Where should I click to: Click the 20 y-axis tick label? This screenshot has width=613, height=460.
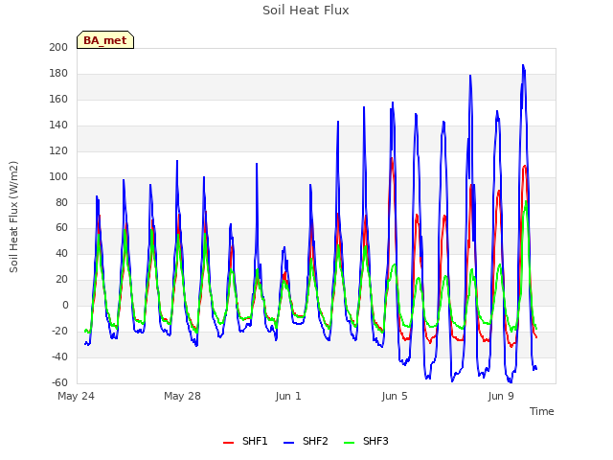click(x=61, y=279)
